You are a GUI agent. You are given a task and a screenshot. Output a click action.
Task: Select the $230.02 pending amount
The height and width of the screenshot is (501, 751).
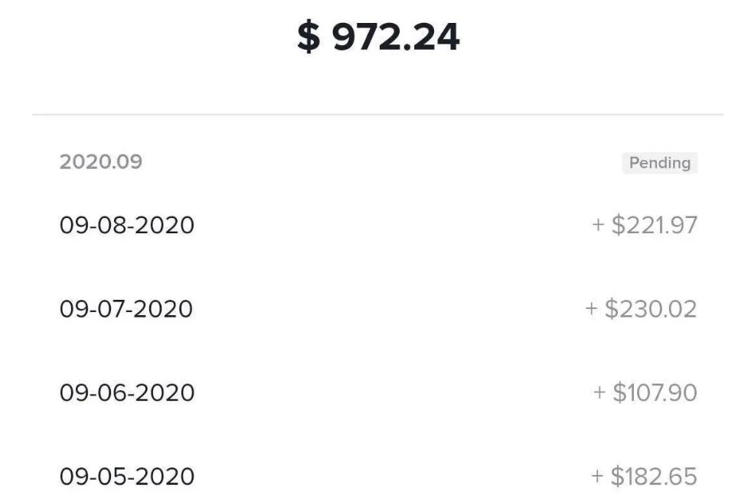coord(651,309)
